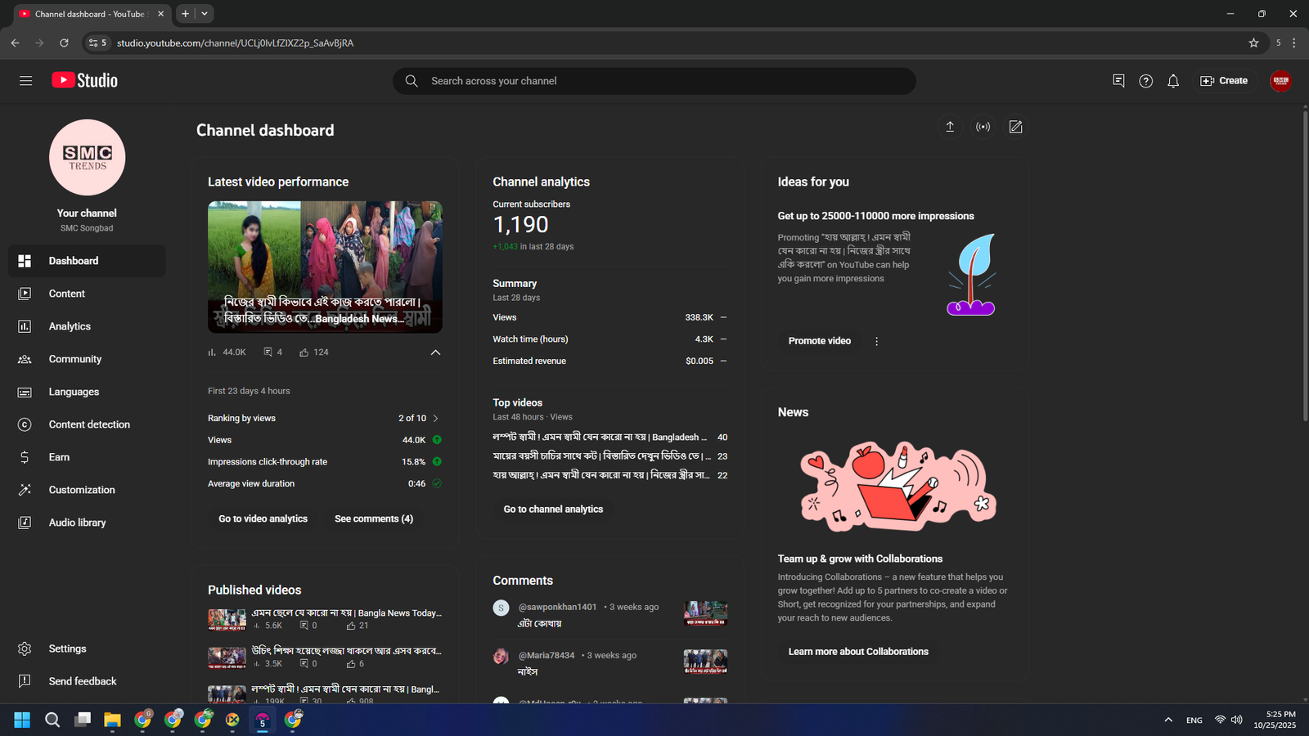Open the latest video thumbnail

point(325,267)
